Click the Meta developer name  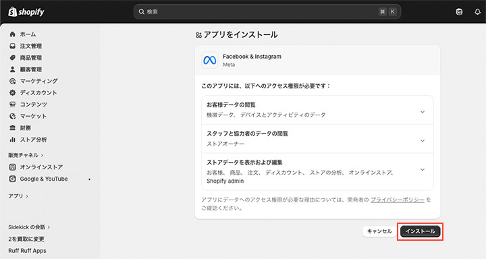point(229,65)
